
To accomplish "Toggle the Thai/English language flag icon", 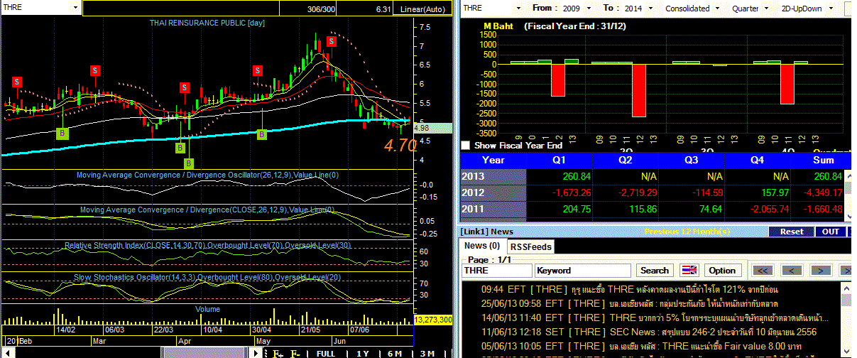I will coord(689,270).
